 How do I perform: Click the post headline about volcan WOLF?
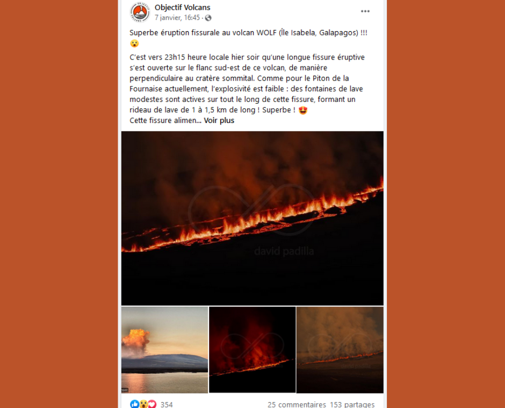pos(248,33)
